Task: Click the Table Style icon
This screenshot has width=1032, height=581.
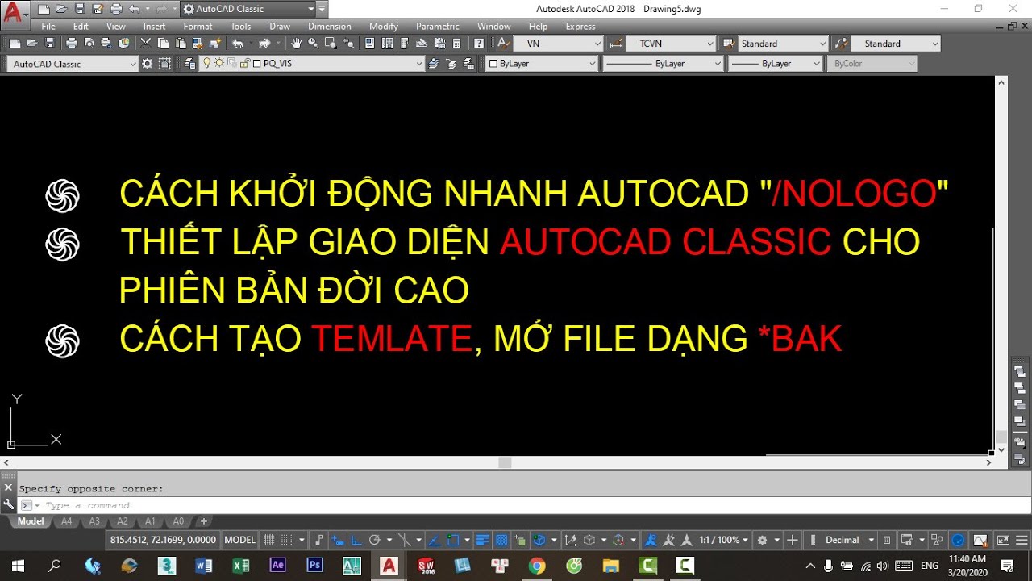Action: 728,43
